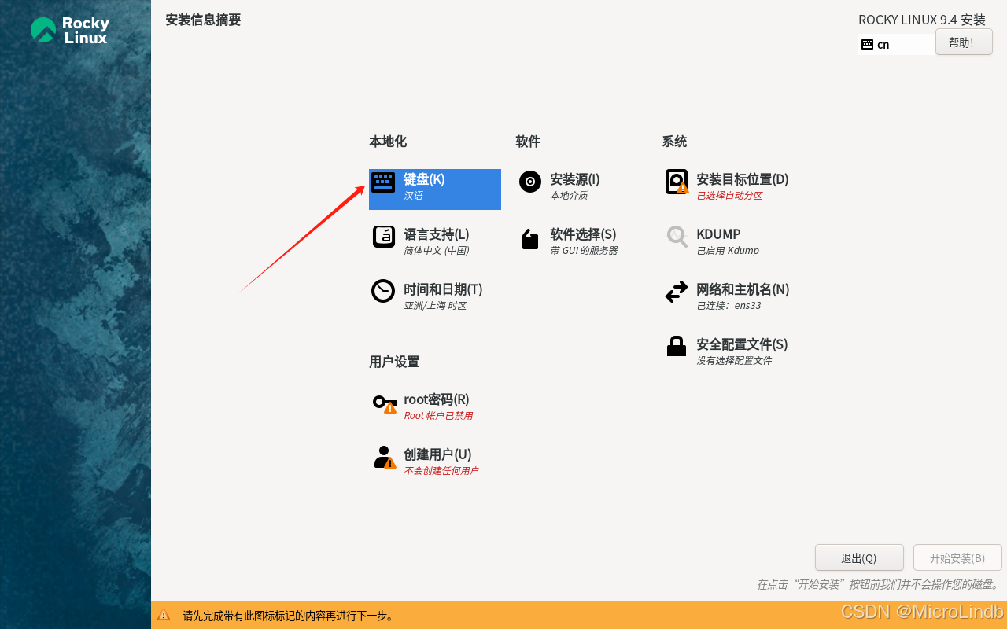This screenshot has width=1007, height=629.
Task: Open 语言支持(L) settings
Action: 437,234
